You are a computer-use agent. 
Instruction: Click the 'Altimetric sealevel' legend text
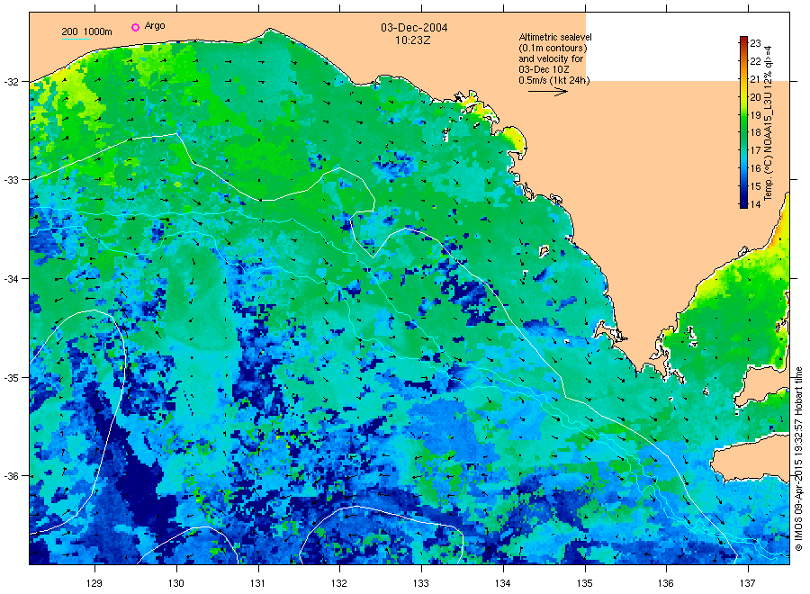(555, 37)
